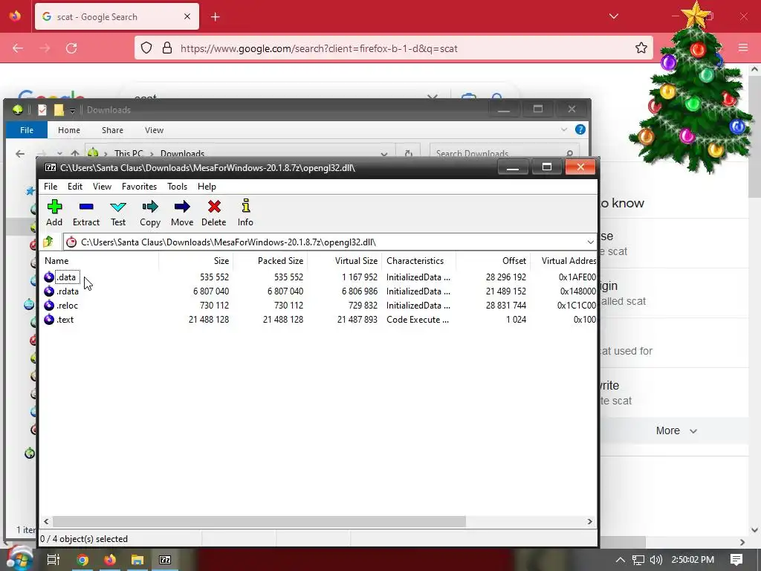Expand the Explorer ribbon chevron
The width and height of the screenshot is (761, 571).
pyautogui.click(x=564, y=129)
